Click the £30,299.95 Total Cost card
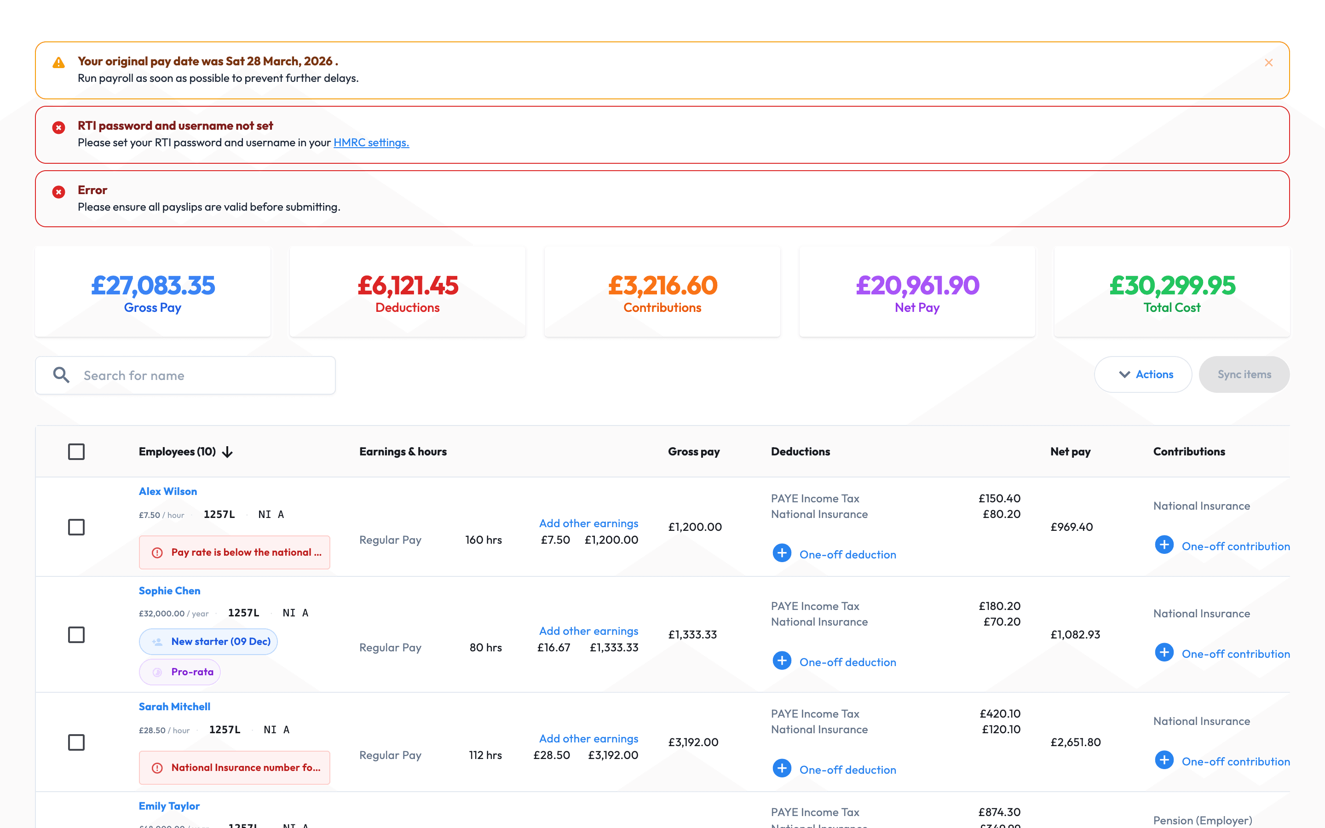Viewport: 1325px width, 828px height. click(x=1172, y=292)
